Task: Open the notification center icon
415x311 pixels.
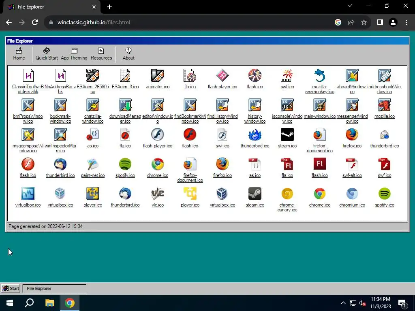Action: click(x=402, y=304)
